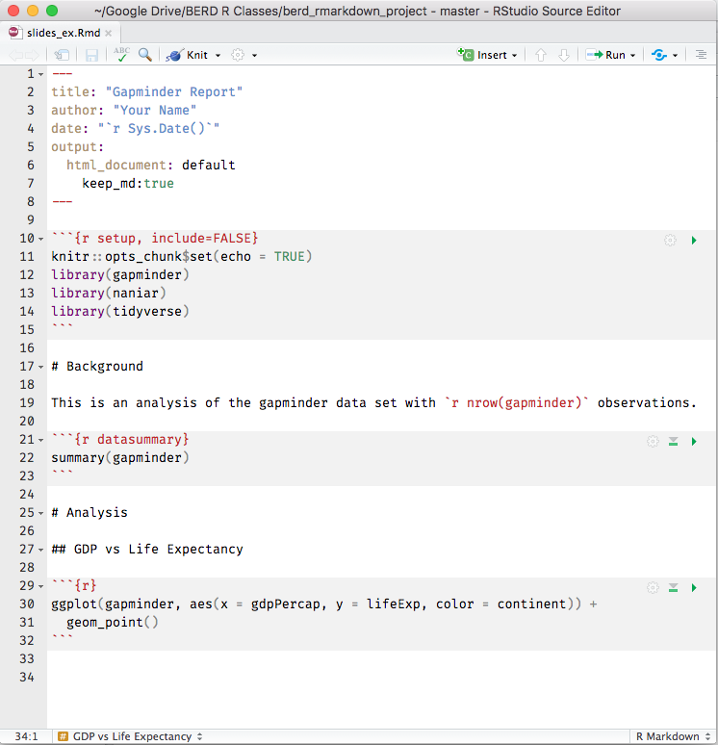Screen dimensions: 718x745
Task: Expand publish options dropdown arrow
Action: 676,56
